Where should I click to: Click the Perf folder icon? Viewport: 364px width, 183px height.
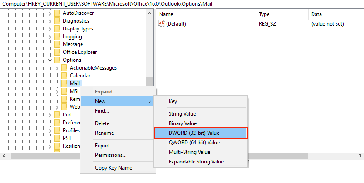tap(57, 115)
